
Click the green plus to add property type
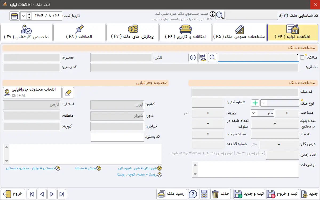(x=255, y=103)
